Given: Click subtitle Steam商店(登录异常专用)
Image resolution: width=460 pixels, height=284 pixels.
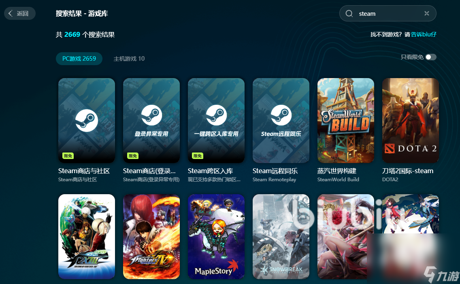Looking at the screenshot, I should click(x=151, y=179).
